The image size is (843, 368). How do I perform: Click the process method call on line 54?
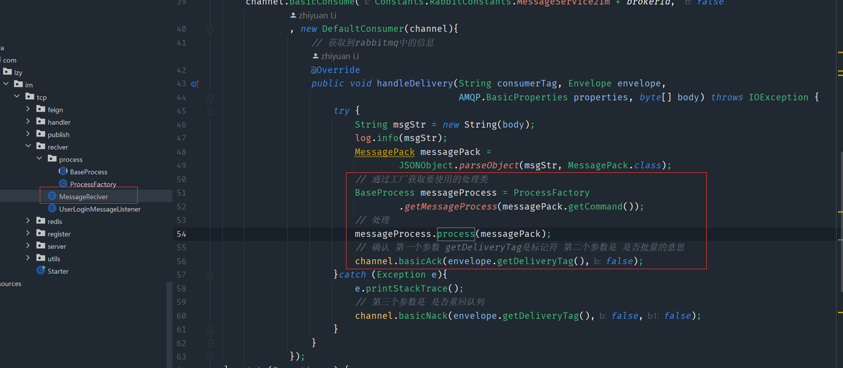pyautogui.click(x=456, y=233)
